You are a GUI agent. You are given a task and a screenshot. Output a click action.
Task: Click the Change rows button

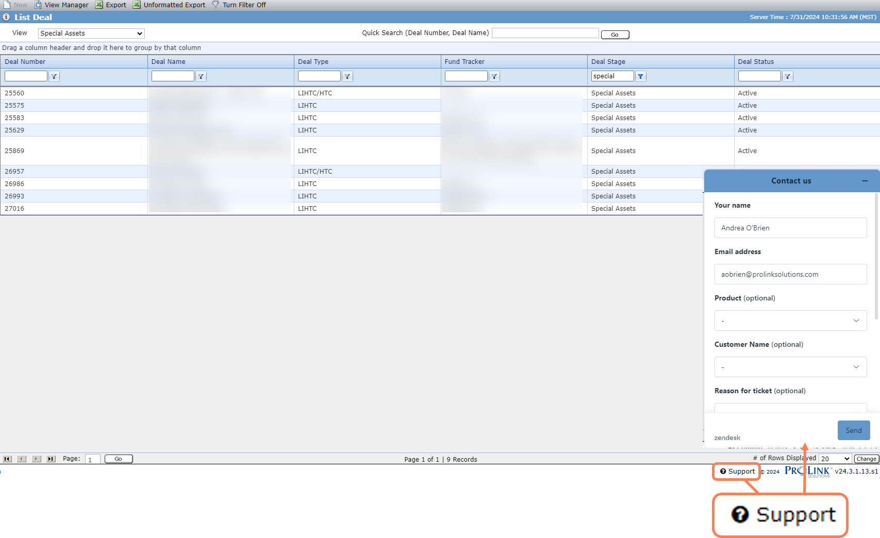click(x=866, y=459)
